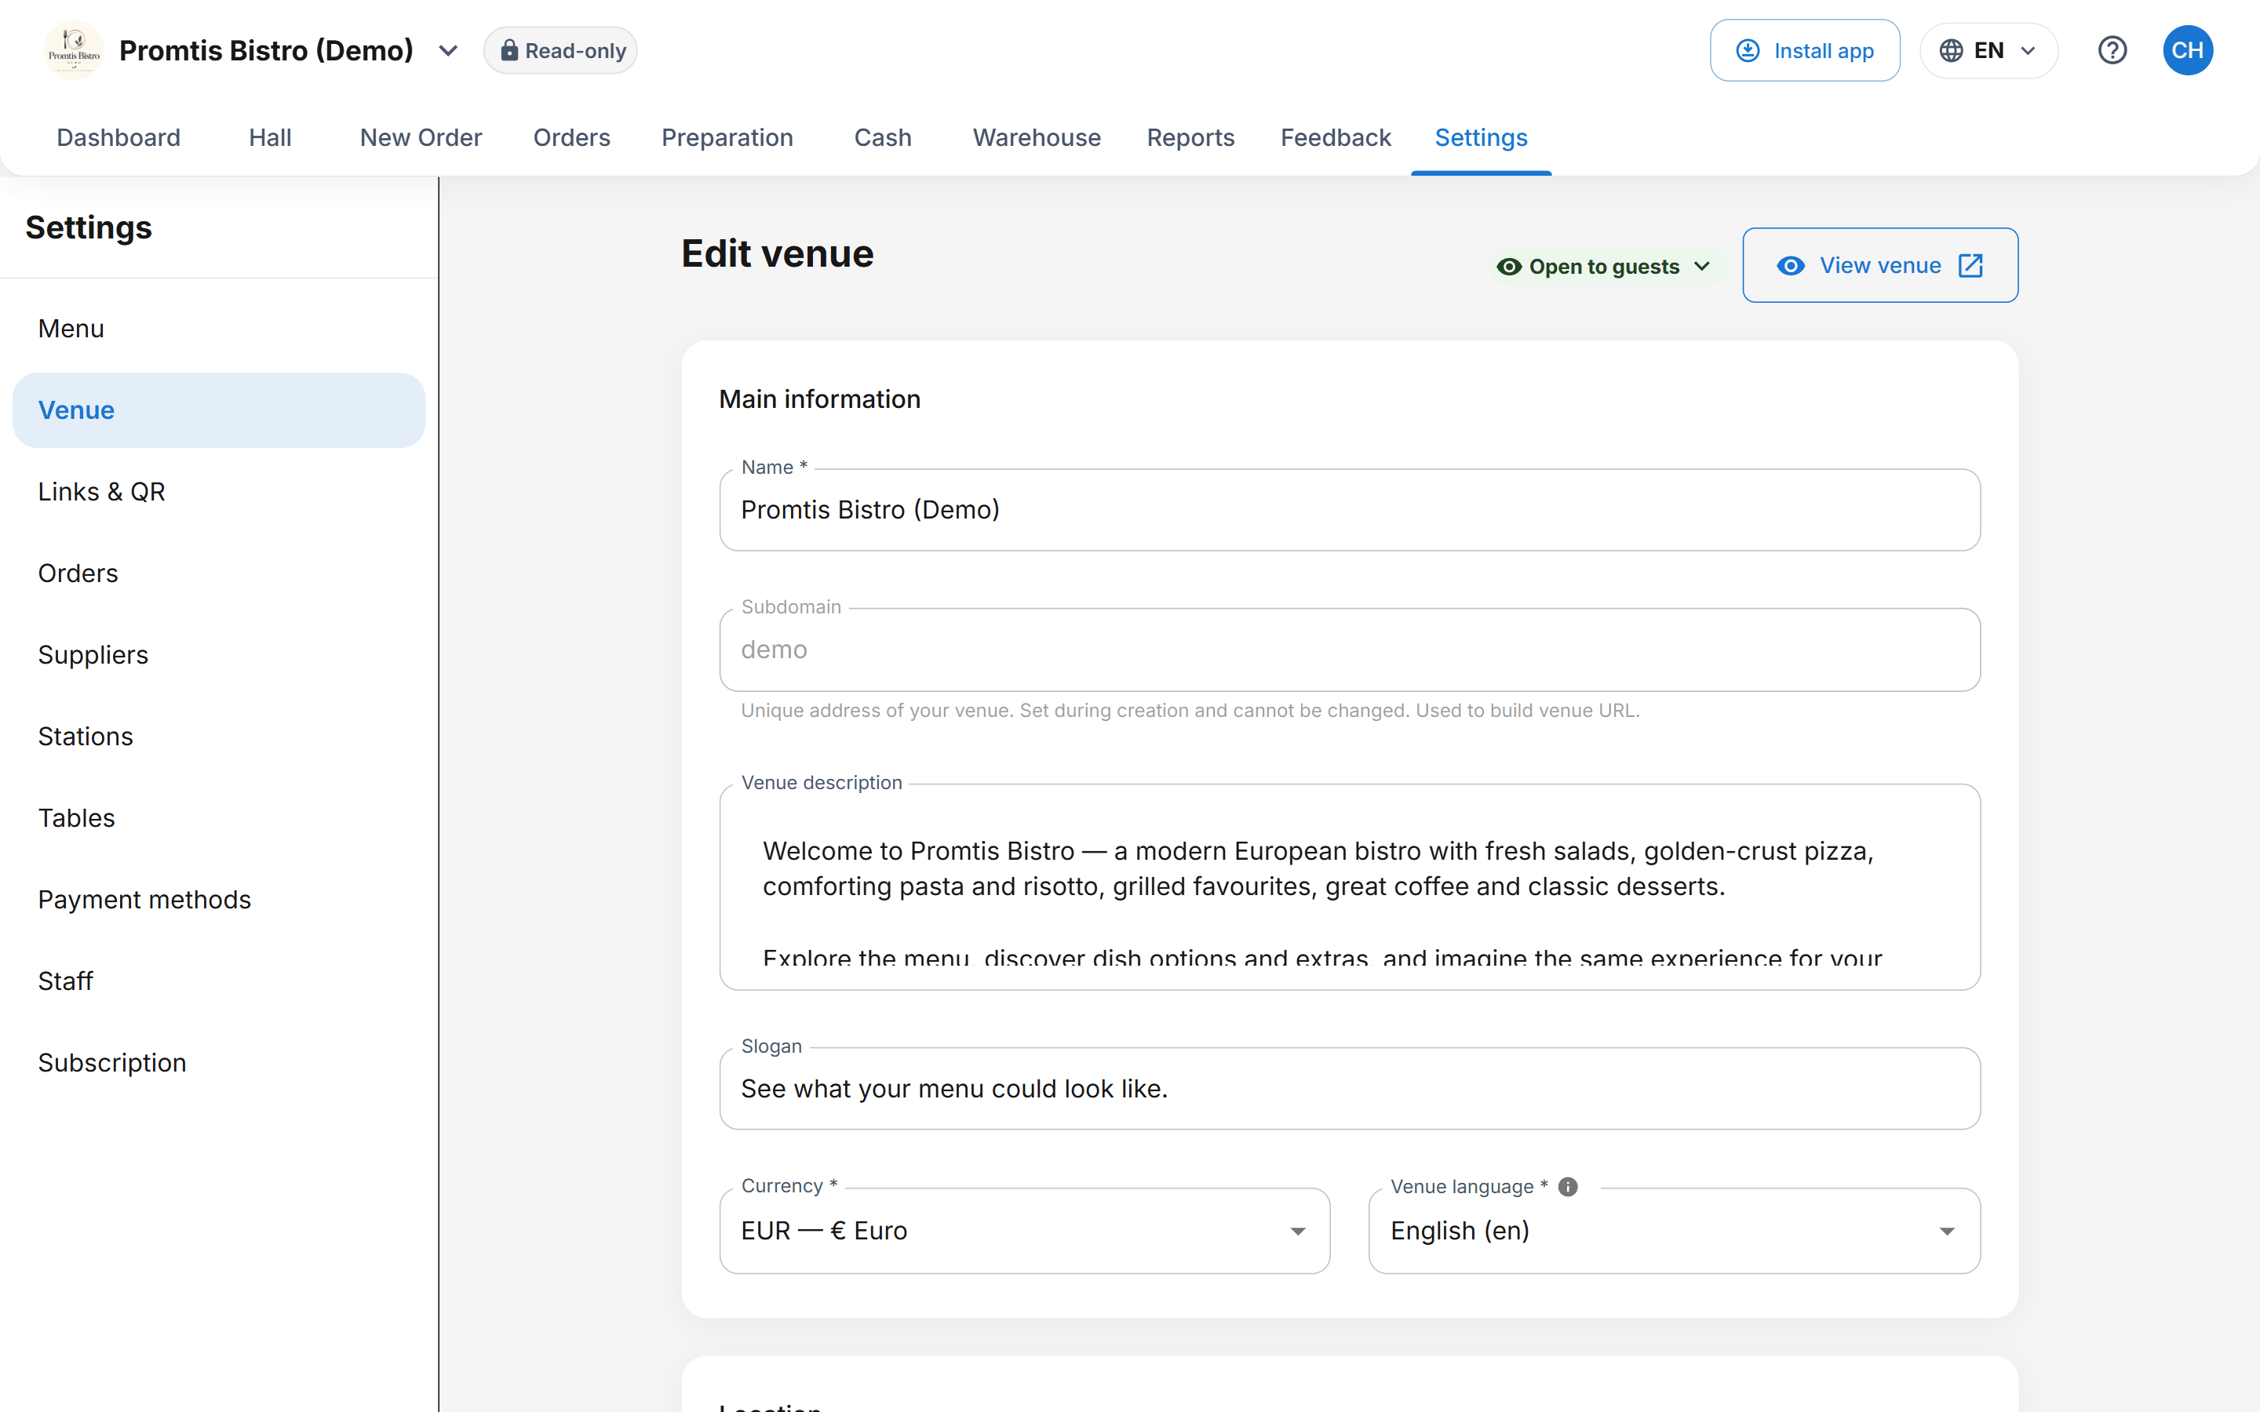This screenshot has height=1412, width=2260.
Task: Open the Reports tab
Action: [x=1190, y=137]
